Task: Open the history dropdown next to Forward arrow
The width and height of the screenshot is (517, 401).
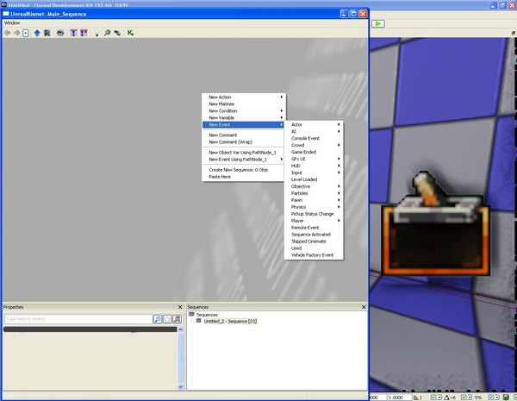Action: pos(26,33)
